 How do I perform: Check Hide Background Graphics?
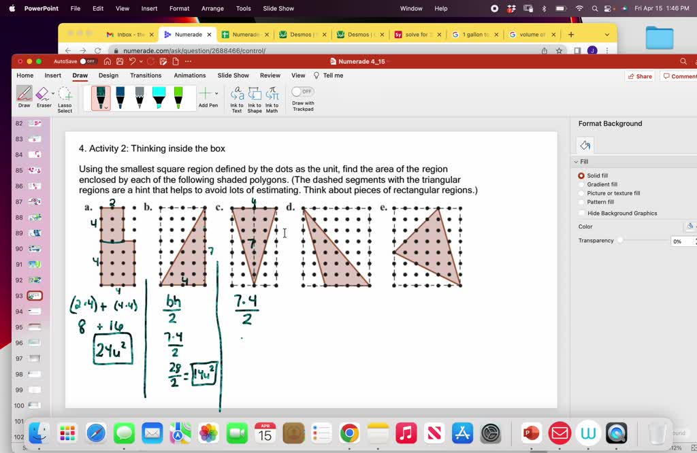[x=581, y=212]
